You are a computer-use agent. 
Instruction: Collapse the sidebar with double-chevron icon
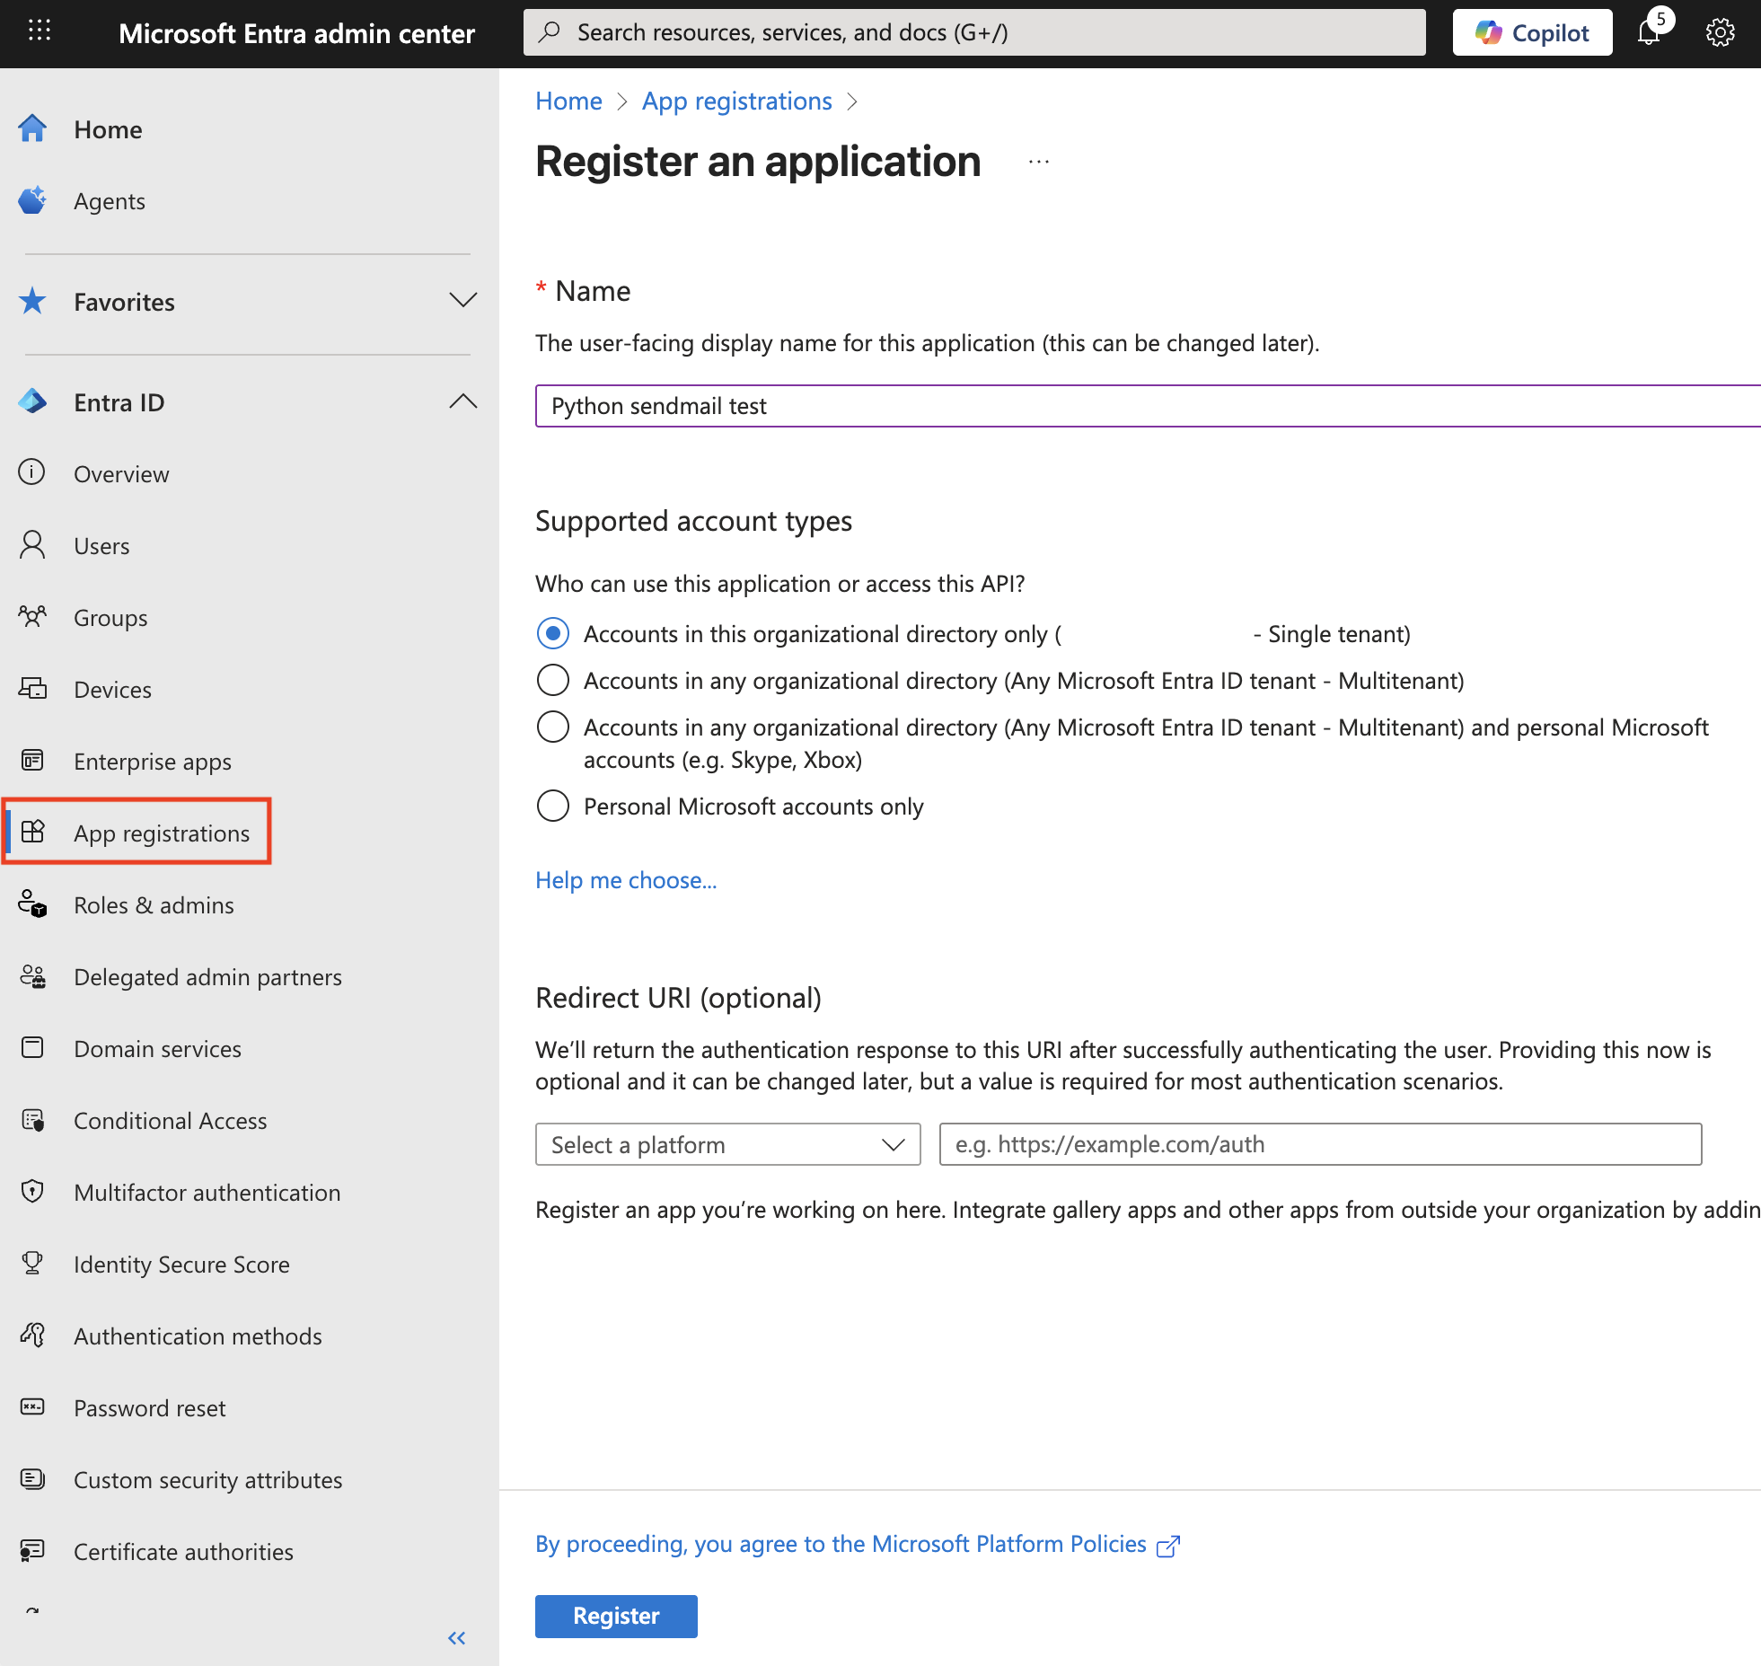pyautogui.click(x=457, y=1638)
